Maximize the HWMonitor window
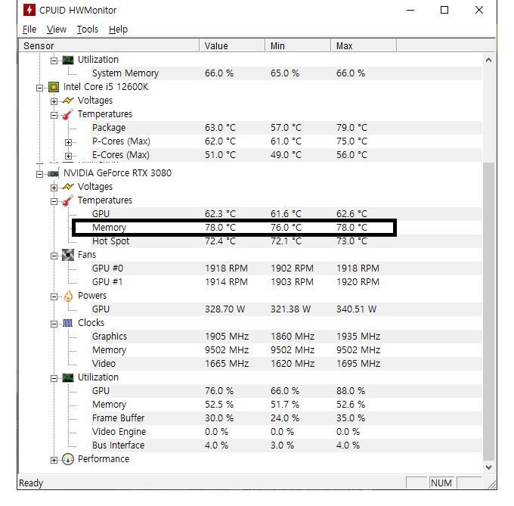The image size is (514, 506). click(444, 10)
